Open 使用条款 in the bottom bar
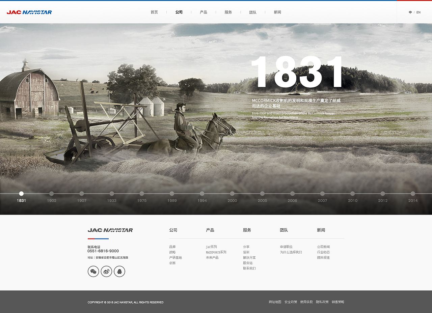The image size is (432, 313). pyautogui.click(x=306, y=302)
